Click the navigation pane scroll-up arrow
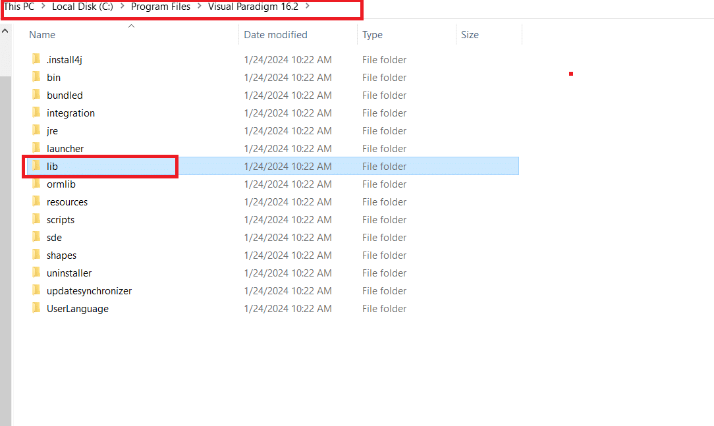The width and height of the screenshot is (714, 426). click(5, 31)
